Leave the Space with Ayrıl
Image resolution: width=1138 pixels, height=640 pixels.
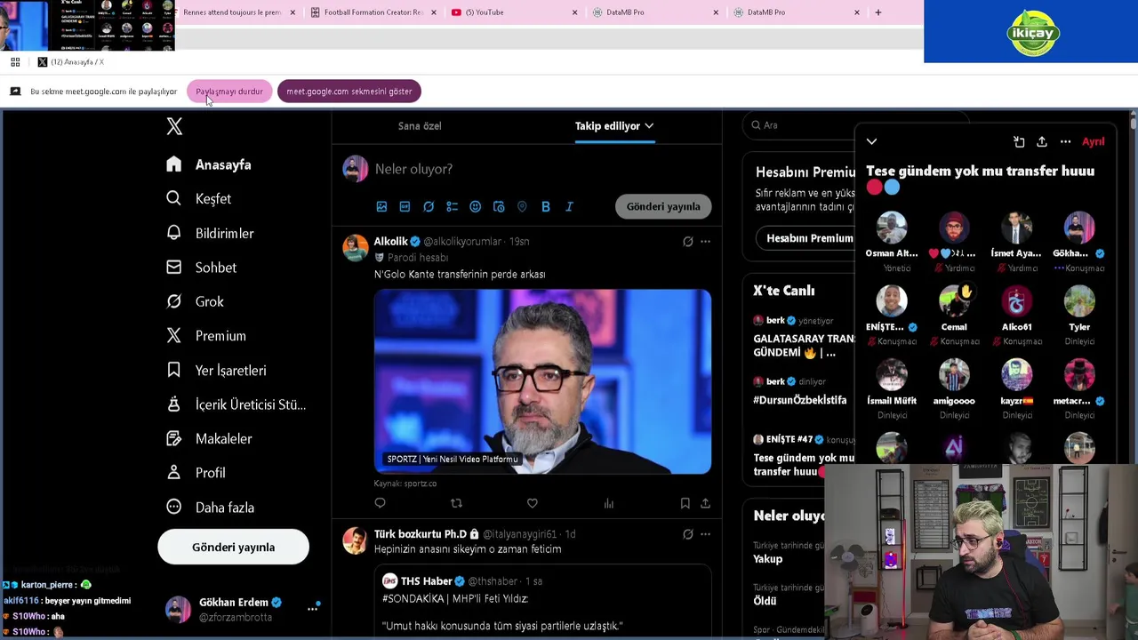coord(1094,141)
